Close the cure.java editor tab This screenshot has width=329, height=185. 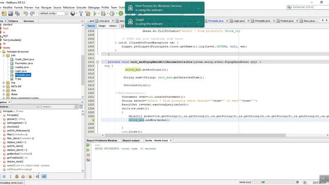[x=113, y=21]
